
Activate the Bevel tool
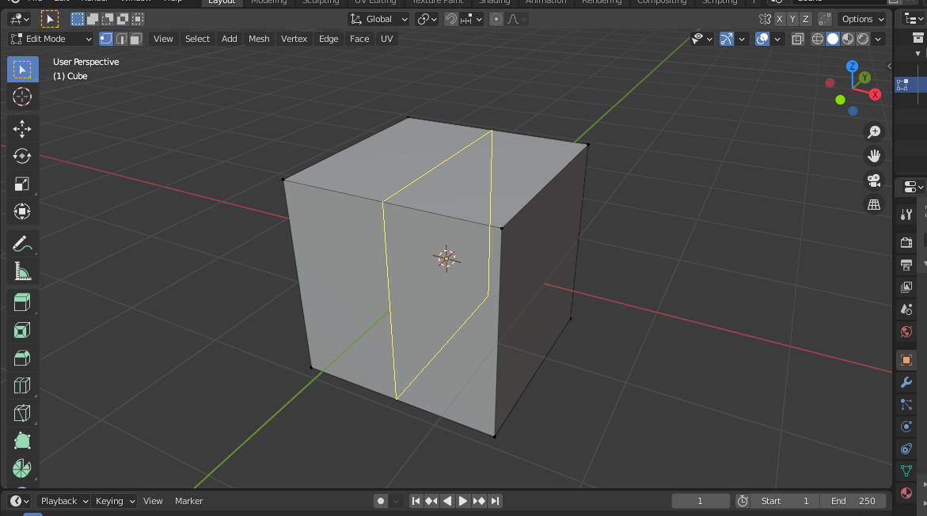click(x=22, y=359)
